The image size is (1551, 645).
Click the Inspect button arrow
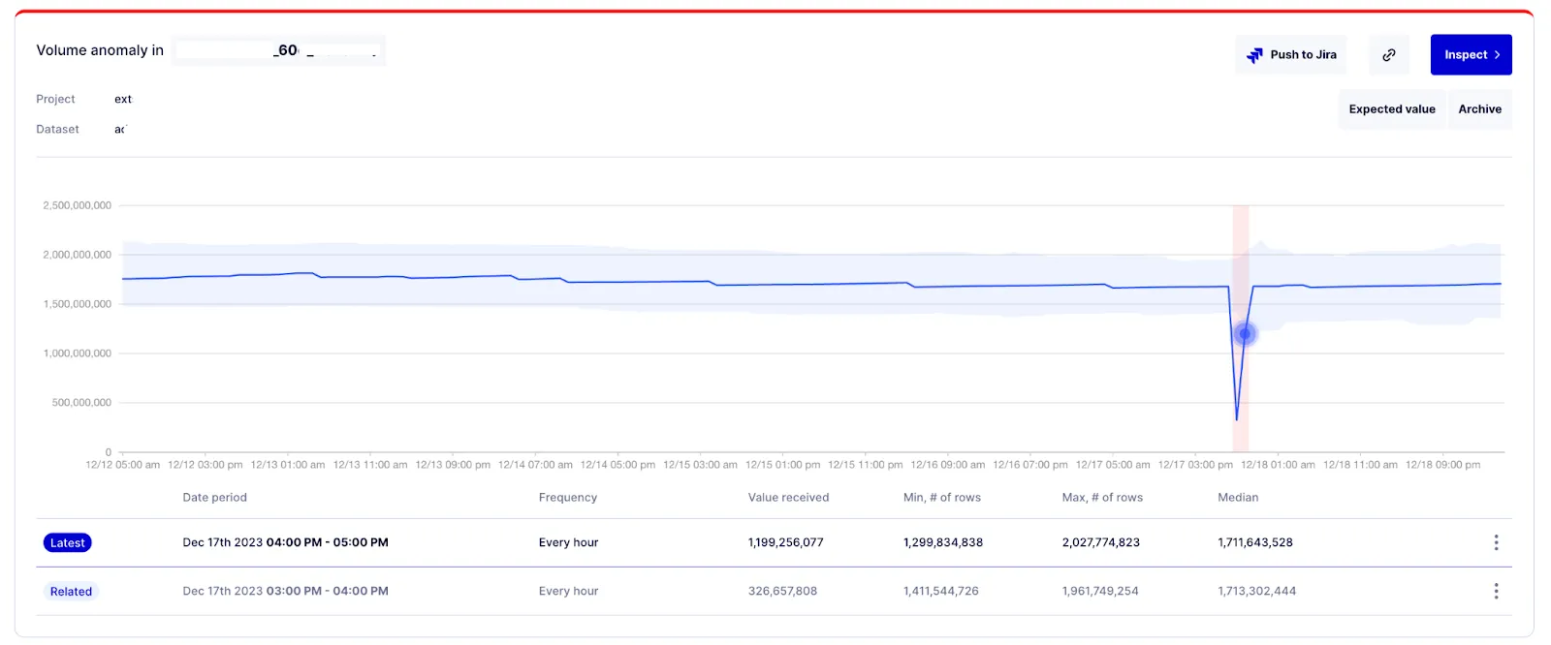[1497, 55]
